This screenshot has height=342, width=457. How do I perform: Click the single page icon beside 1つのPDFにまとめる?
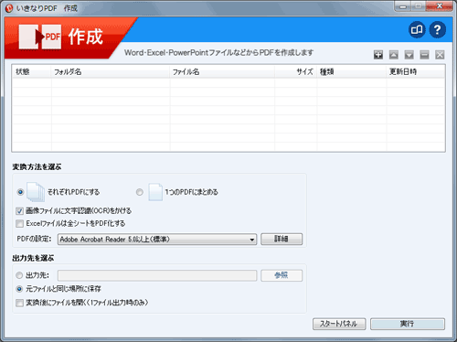155,192
